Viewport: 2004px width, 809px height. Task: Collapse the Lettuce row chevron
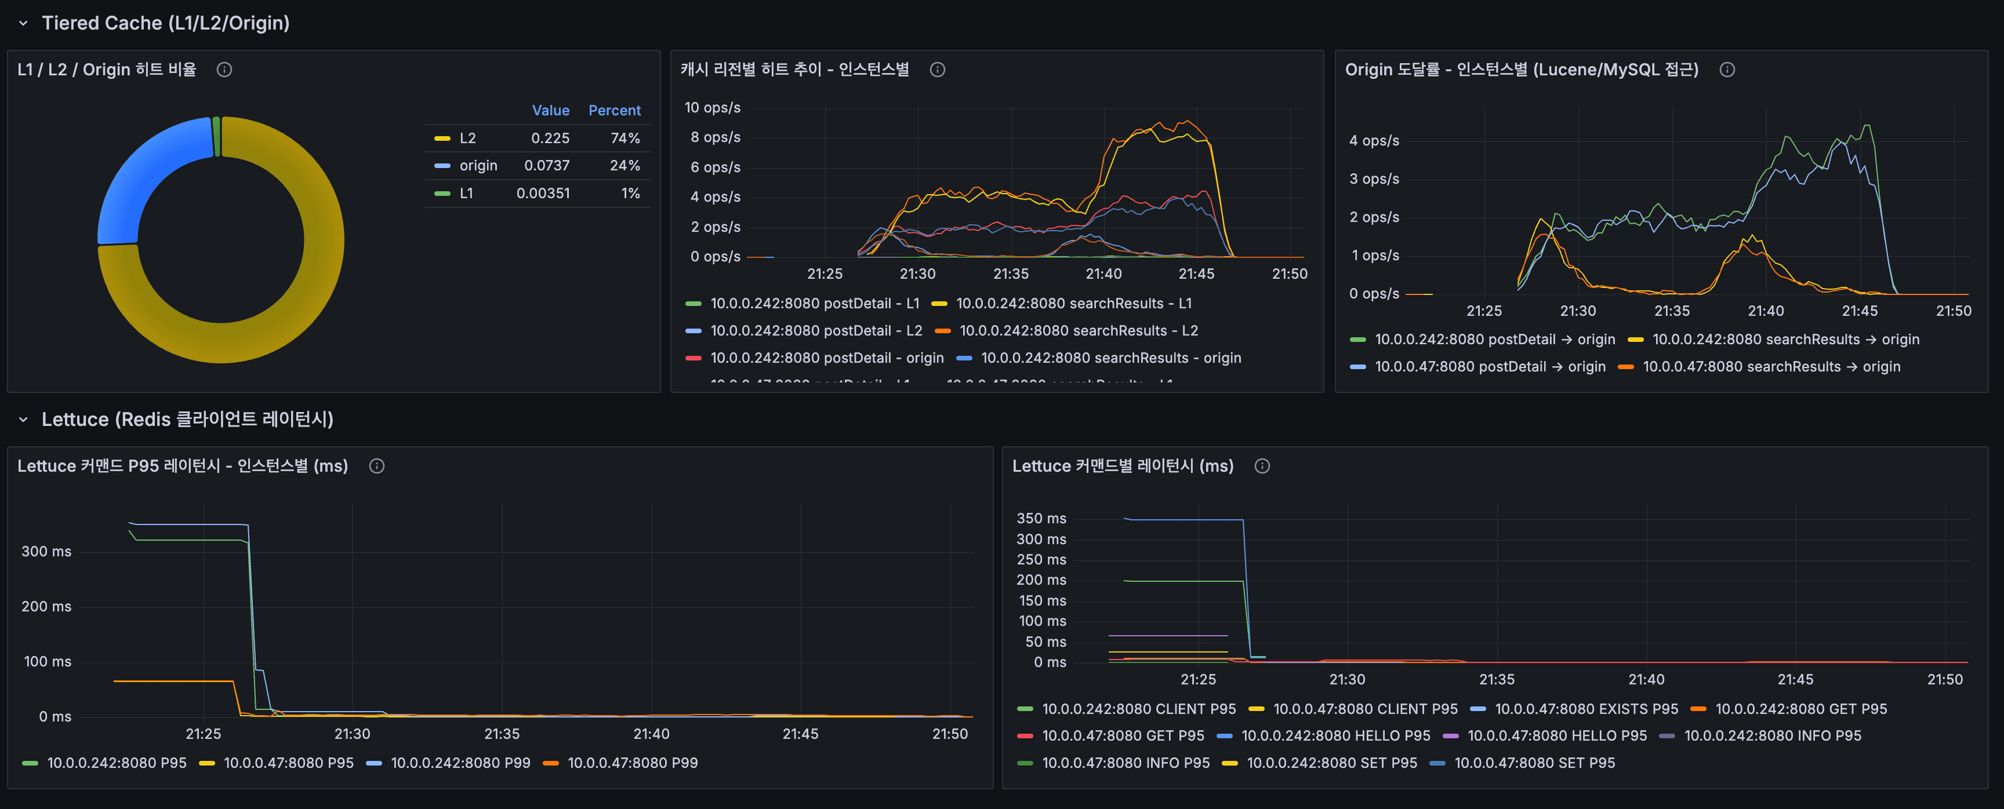(x=23, y=420)
